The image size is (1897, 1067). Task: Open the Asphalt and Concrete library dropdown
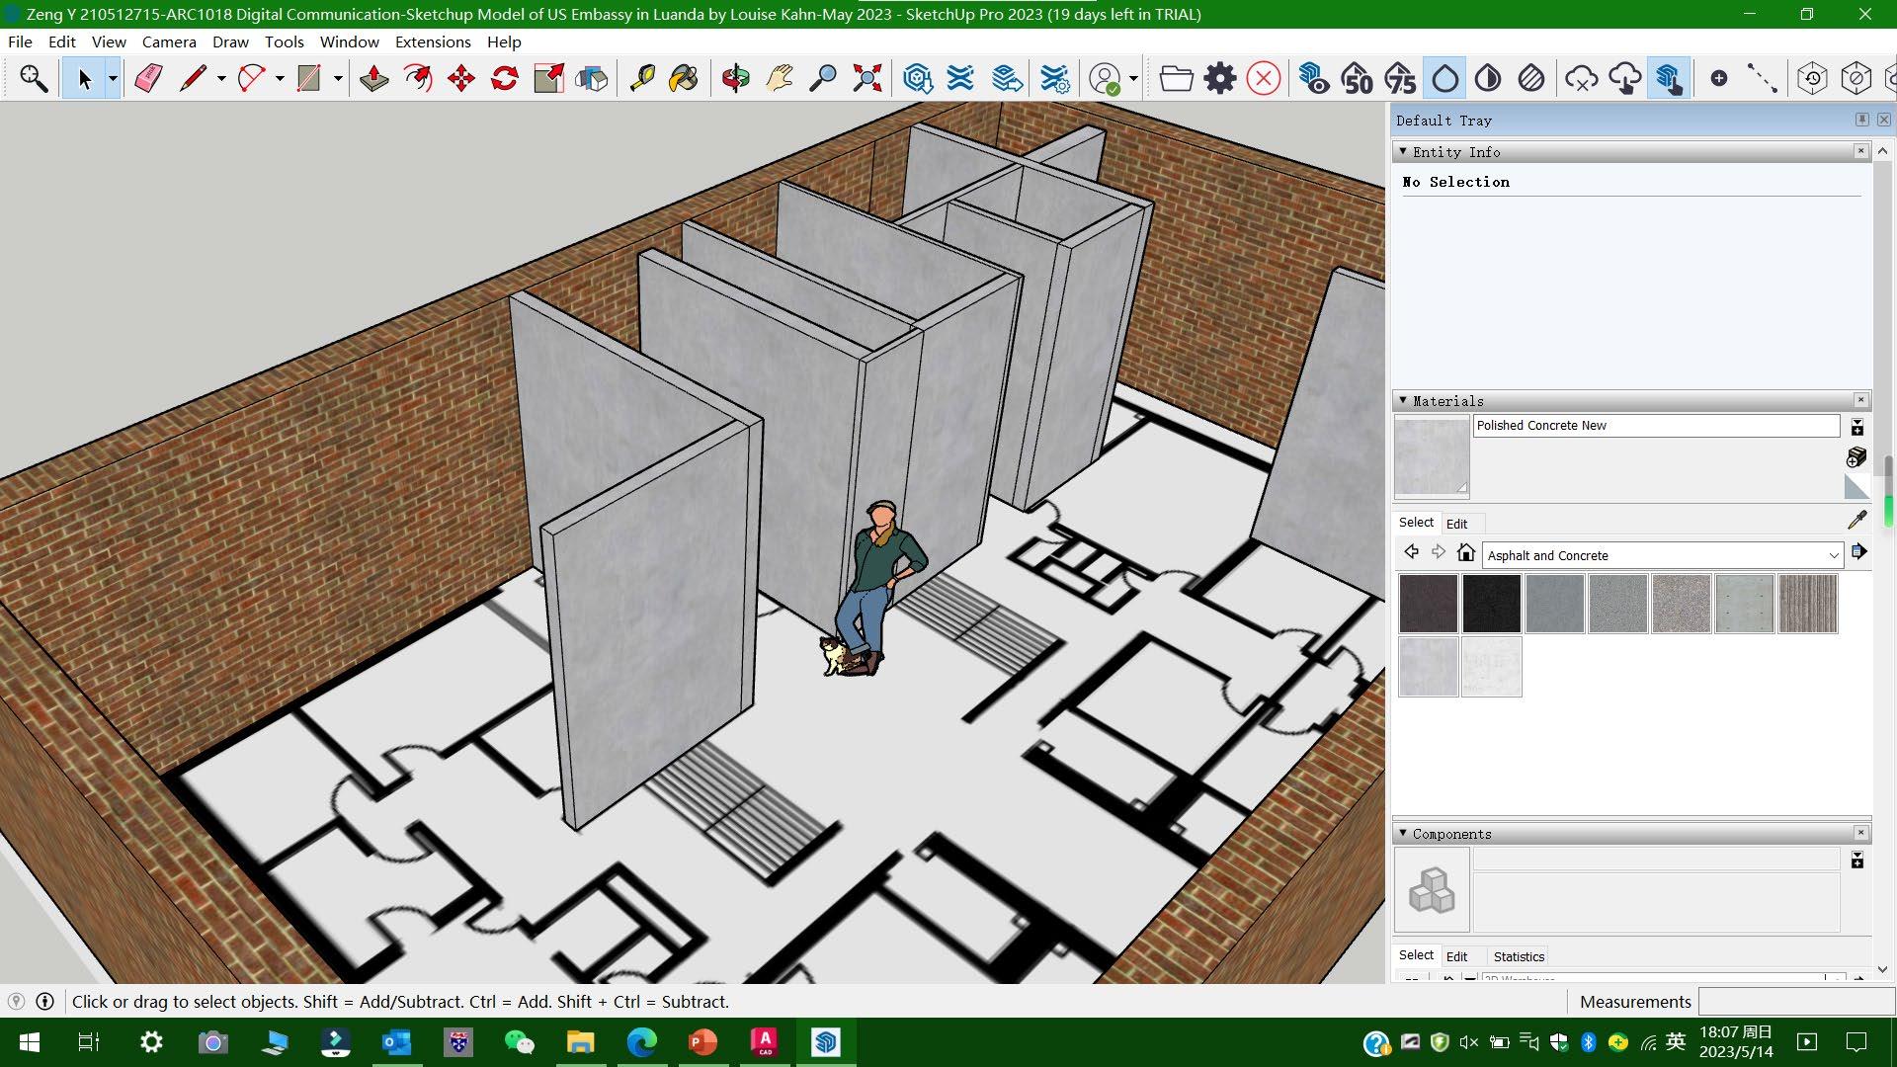(x=1834, y=555)
